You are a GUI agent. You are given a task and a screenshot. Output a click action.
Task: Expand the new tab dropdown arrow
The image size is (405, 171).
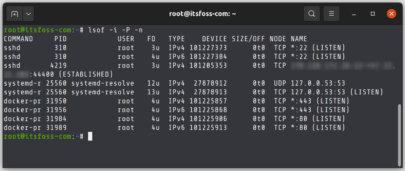[x=29, y=14]
